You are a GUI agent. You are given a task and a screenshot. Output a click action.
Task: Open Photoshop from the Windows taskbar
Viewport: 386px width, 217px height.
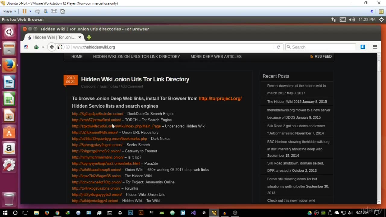[x=130, y=213]
